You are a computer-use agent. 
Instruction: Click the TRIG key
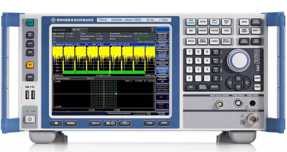(x=226, y=31)
